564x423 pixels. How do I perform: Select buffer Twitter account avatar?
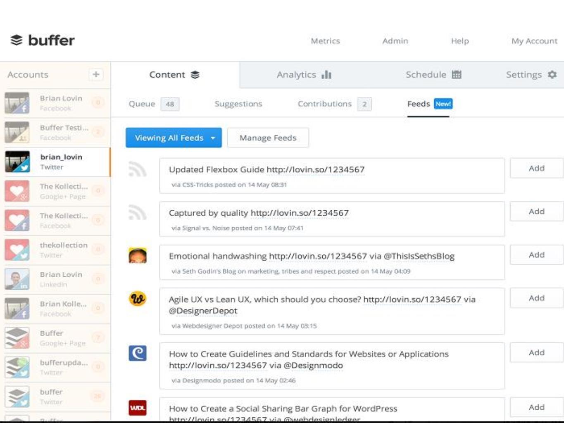point(17,396)
